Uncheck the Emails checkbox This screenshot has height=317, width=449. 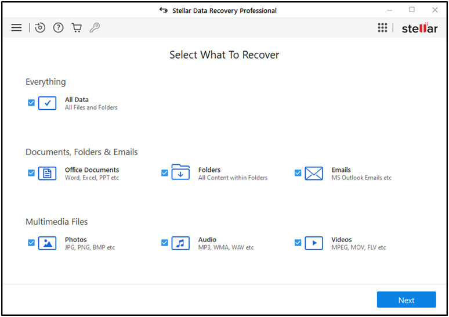click(298, 173)
